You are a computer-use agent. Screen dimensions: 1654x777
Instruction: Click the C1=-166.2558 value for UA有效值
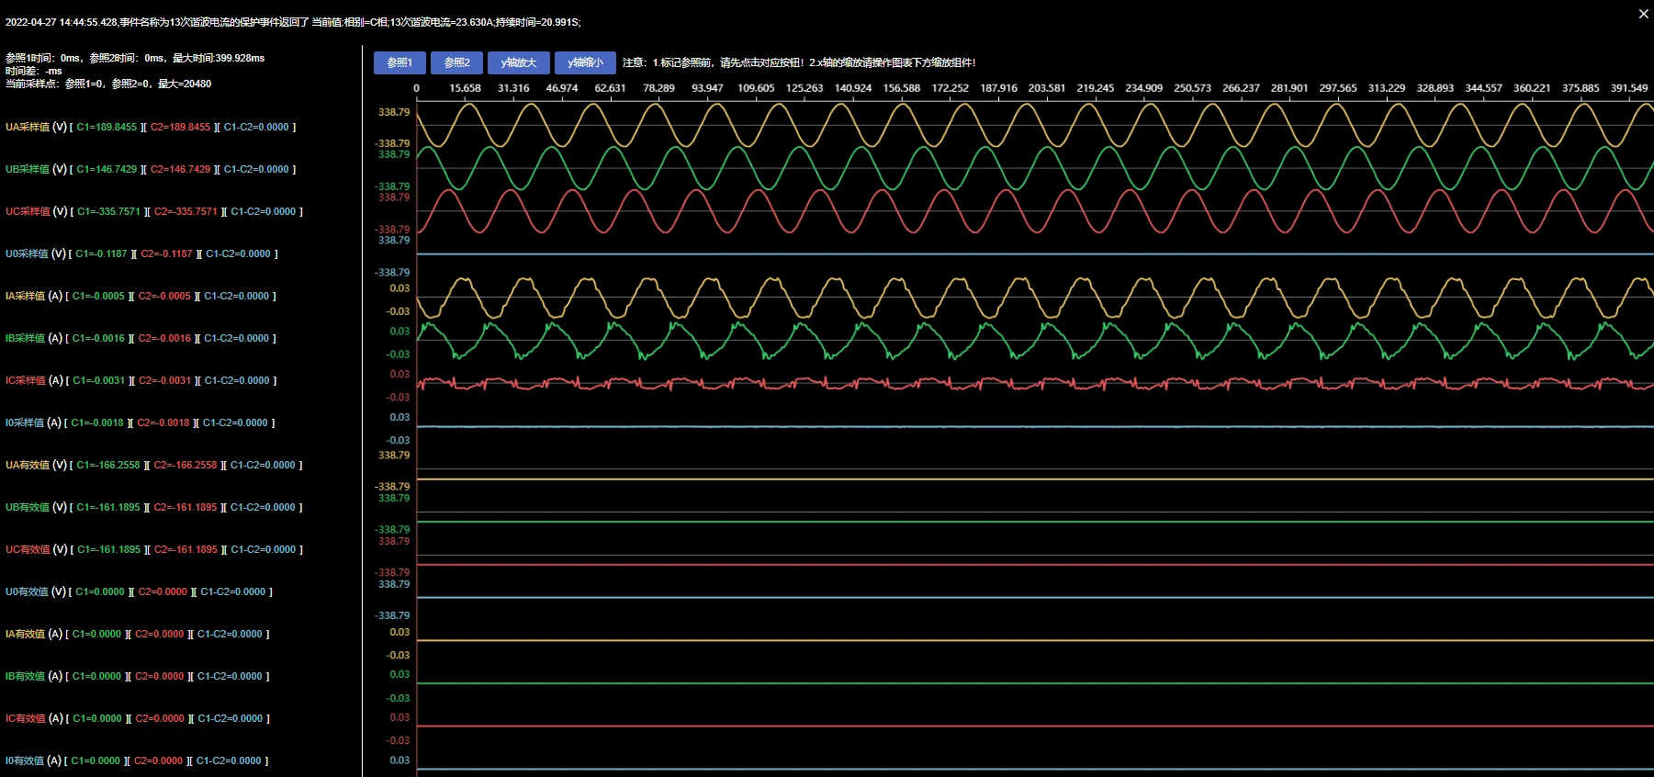(108, 465)
